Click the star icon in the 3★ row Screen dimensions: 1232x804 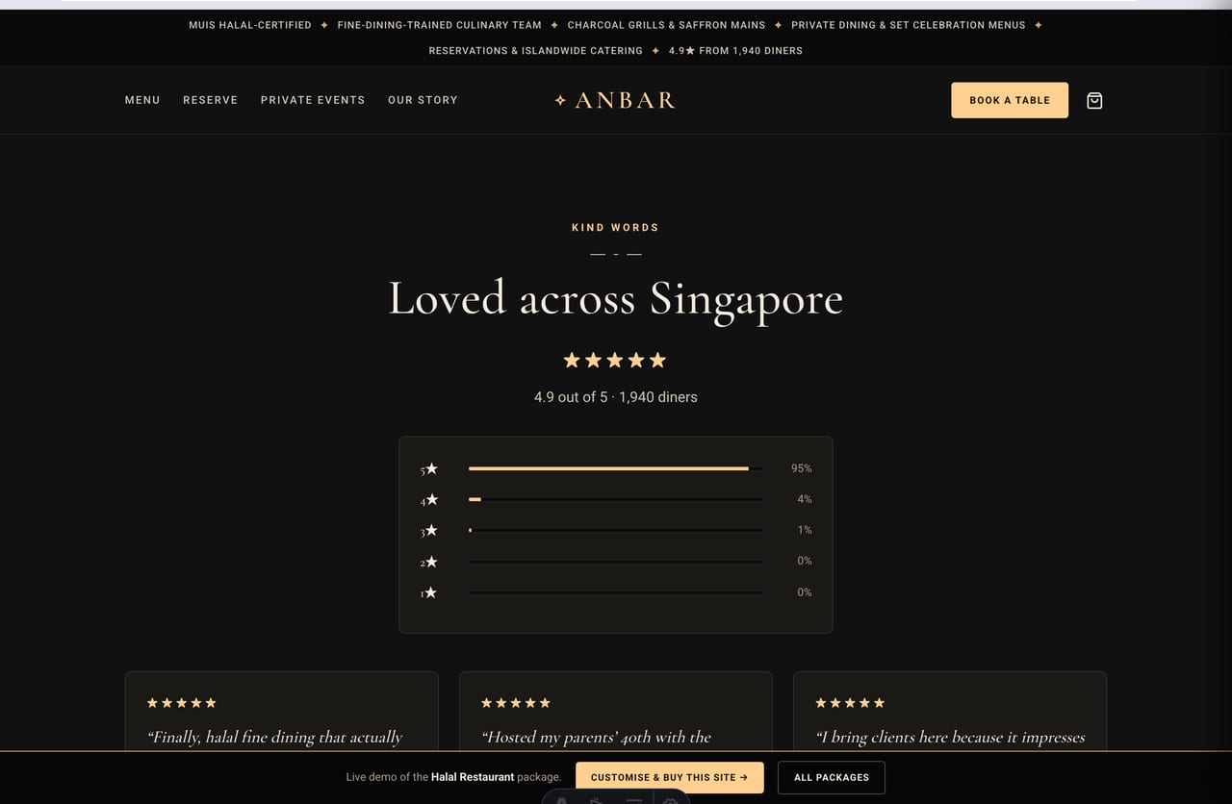click(x=431, y=530)
